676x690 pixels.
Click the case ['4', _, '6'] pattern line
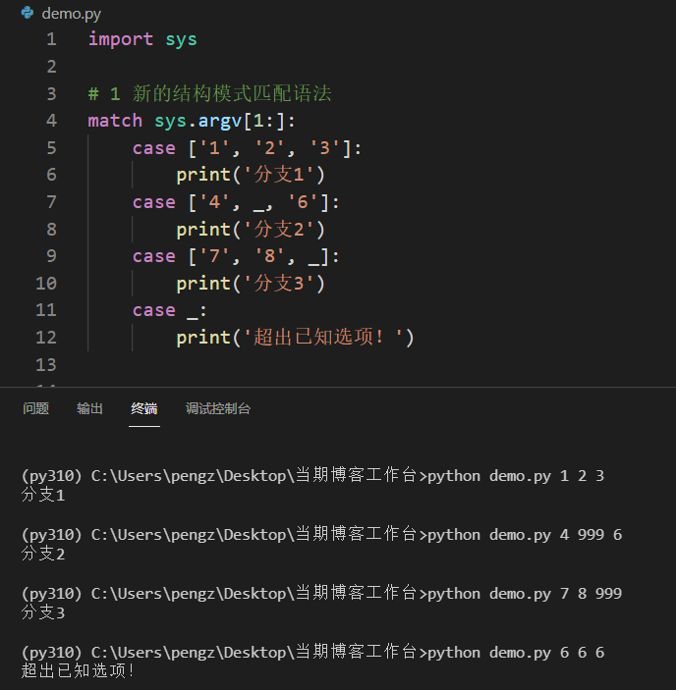(236, 202)
